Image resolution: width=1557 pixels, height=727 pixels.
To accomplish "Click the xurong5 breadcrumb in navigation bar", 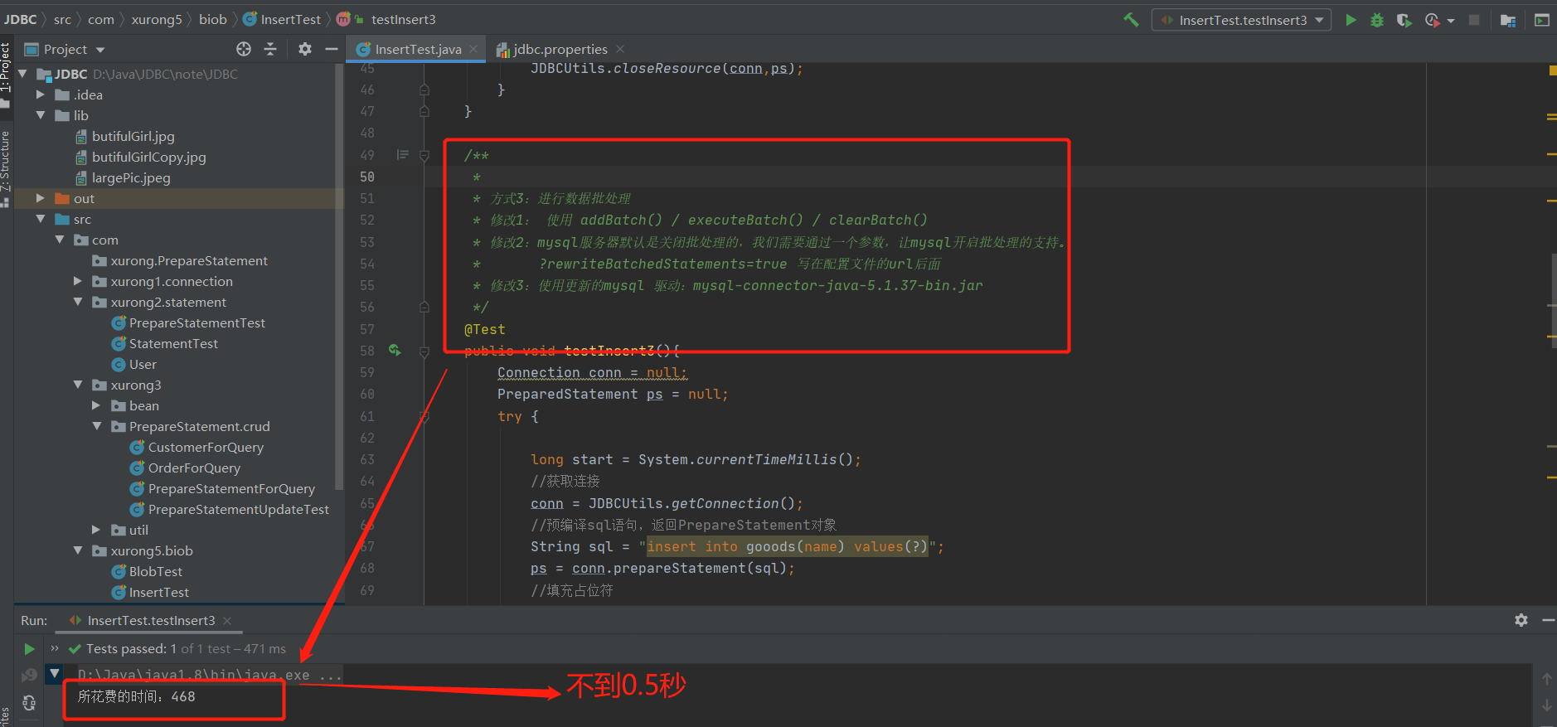I will click(157, 19).
